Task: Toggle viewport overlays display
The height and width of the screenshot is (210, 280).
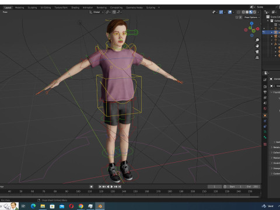Action: [x=230, y=12]
